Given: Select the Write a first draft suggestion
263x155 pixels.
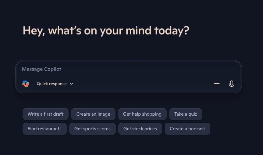Looking at the screenshot, I should [x=45, y=114].
